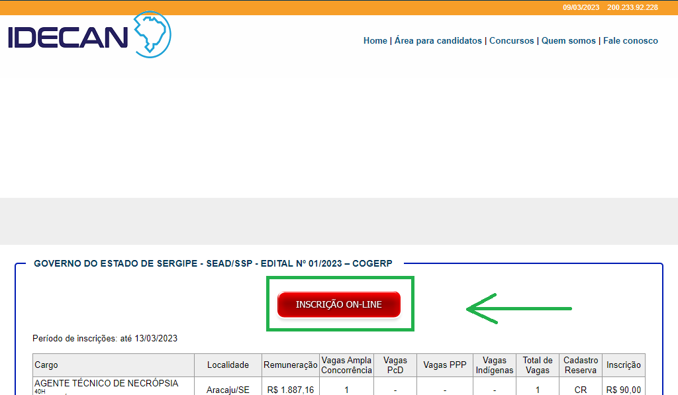This screenshot has width=678, height=395.
Task: Go to Área para candidatos
Action: pos(438,40)
